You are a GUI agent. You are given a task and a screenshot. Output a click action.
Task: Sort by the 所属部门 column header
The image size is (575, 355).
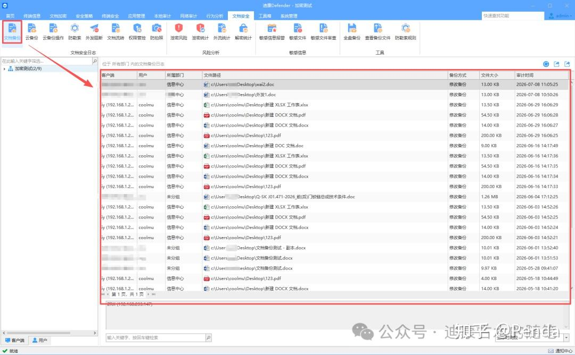tap(184, 75)
